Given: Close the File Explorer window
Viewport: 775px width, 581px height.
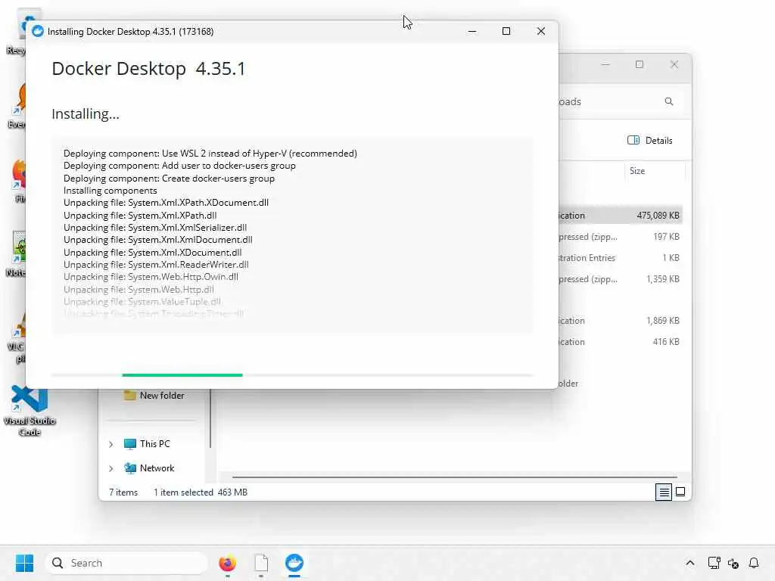Looking at the screenshot, I should click(x=674, y=64).
